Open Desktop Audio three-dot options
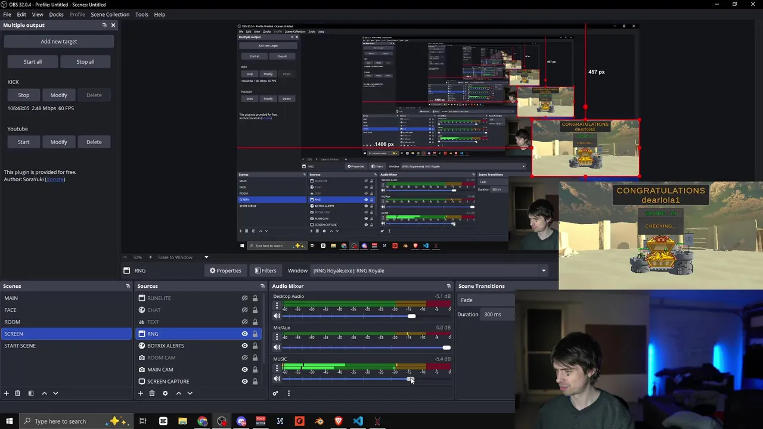The image size is (763, 429). point(277,305)
